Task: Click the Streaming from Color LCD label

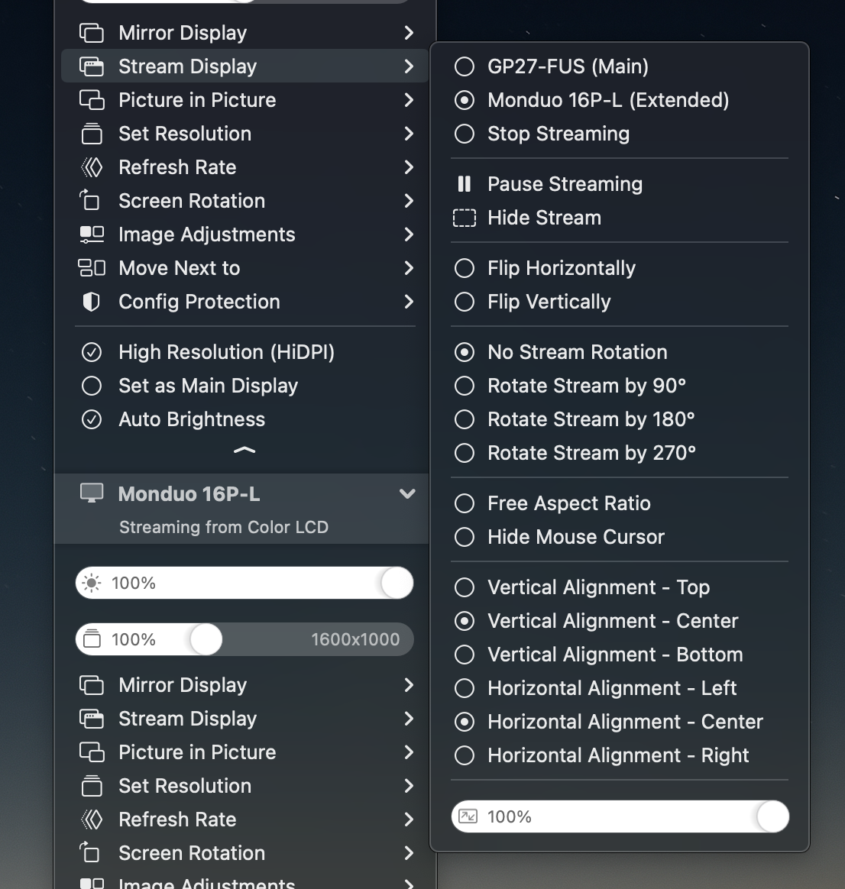Action: (x=223, y=527)
